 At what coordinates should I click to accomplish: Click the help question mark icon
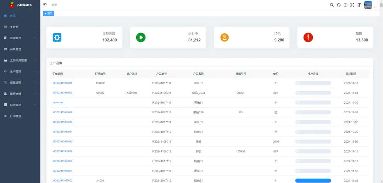coord(345,5)
